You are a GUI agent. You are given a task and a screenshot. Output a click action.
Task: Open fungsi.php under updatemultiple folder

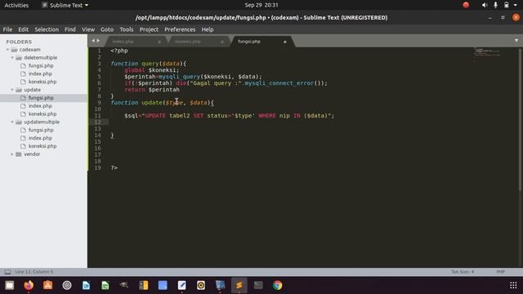coord(41,130)
